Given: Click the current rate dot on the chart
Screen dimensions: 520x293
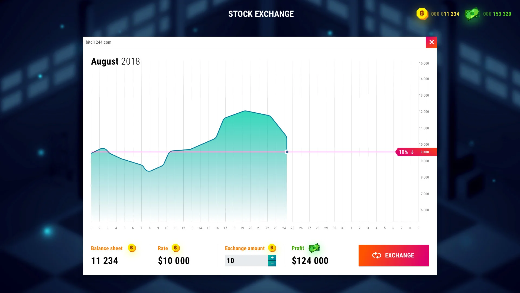Looking at the screenshot, I should [287, 152].
